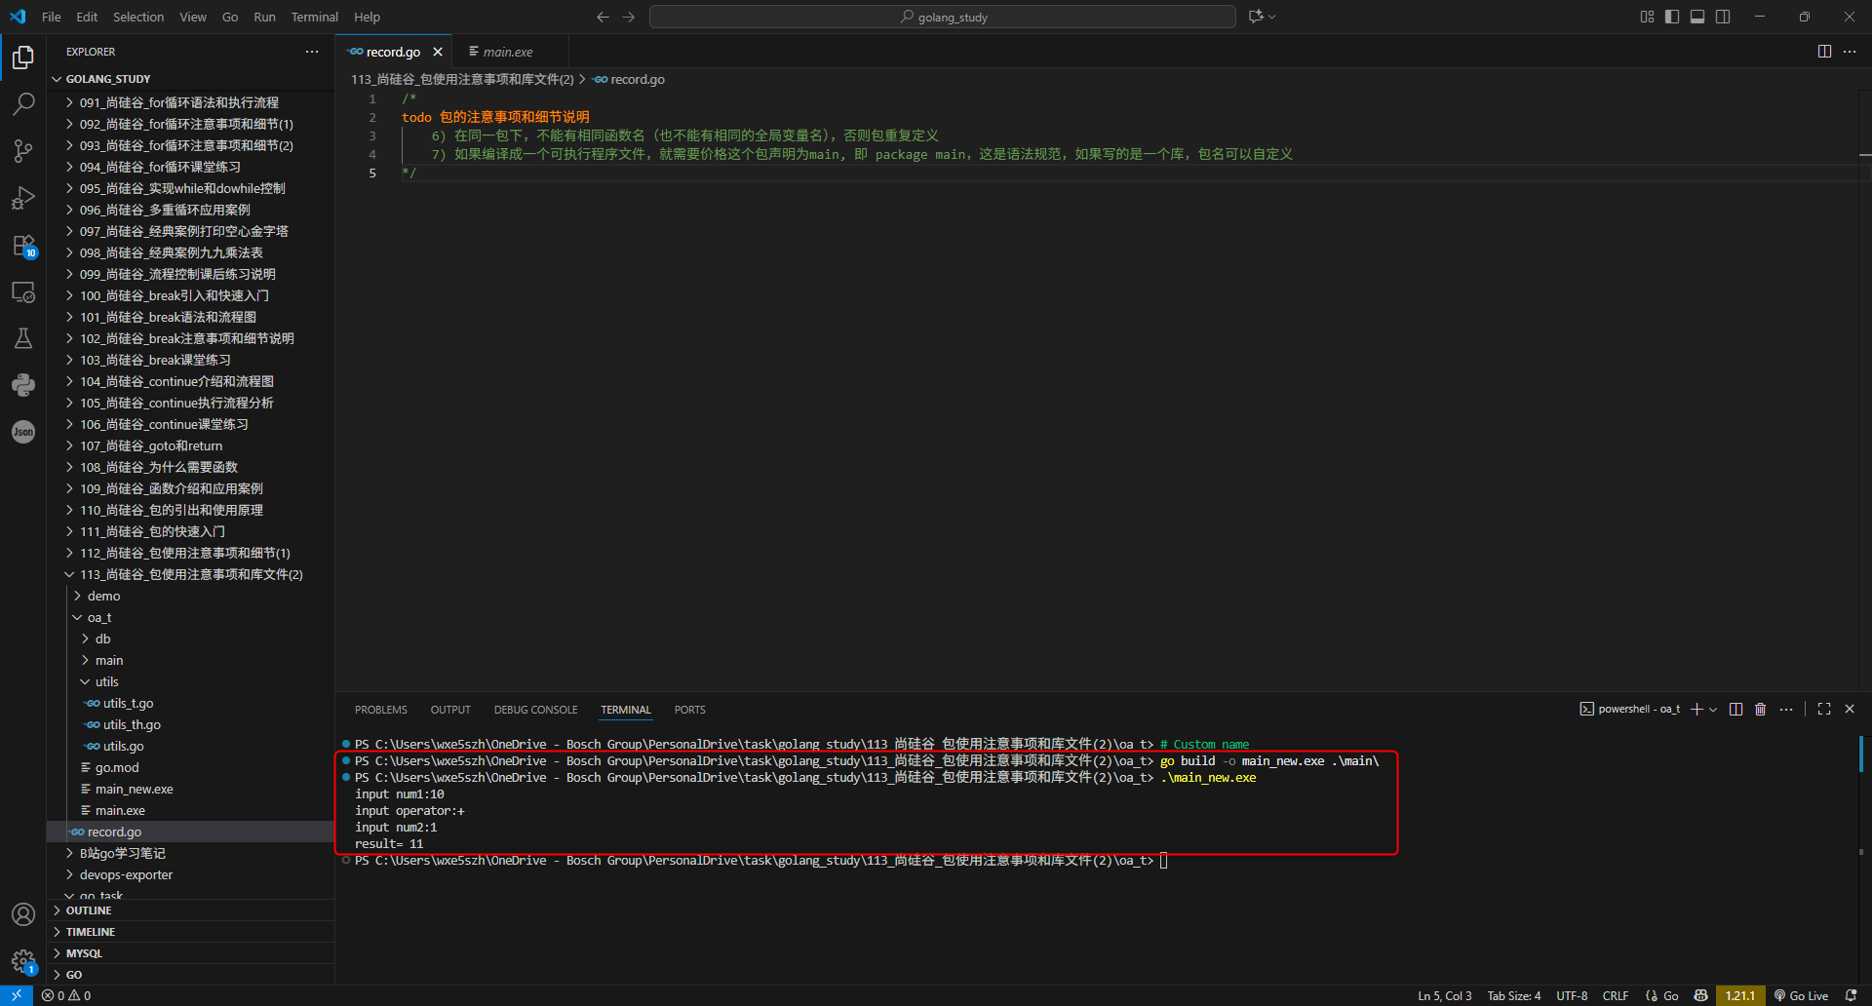Open the new terminal launch profile dropdown

pos(1713,710)
